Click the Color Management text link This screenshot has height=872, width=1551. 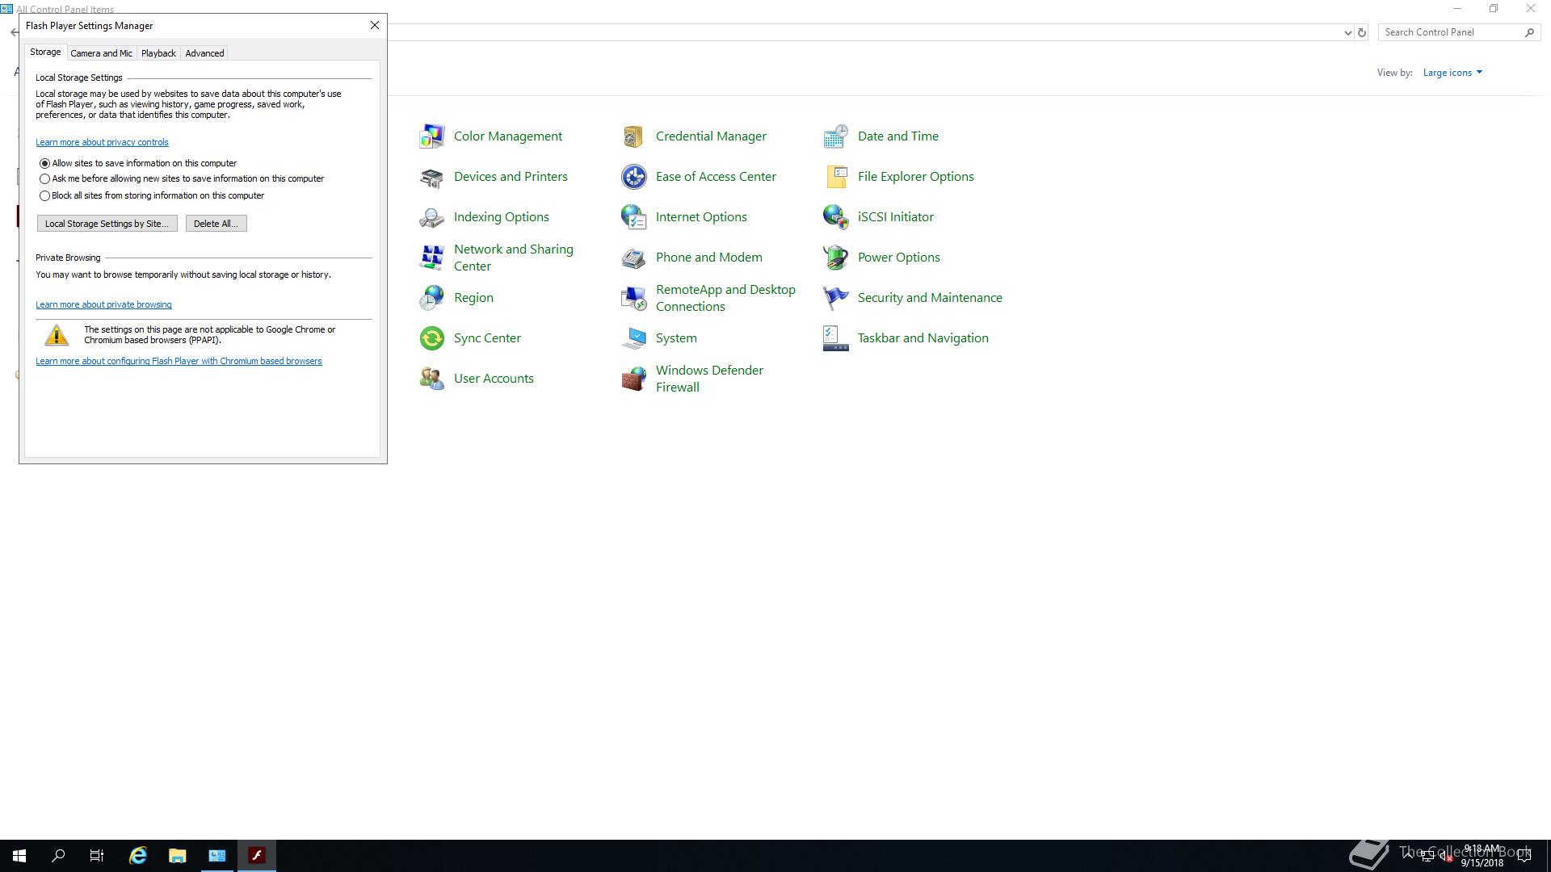coord(508,136)
